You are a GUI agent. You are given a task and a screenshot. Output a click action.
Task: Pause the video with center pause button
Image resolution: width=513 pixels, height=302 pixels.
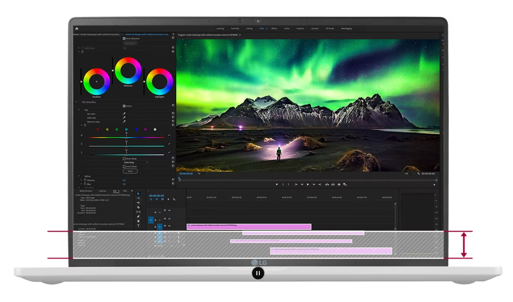coord(258,273)
